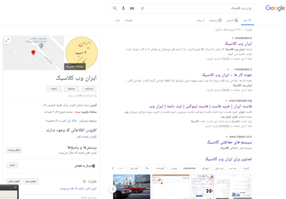Select the وب مانی image filter chip

pos(219,168)
